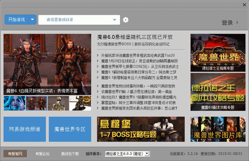249x161 pixels.
Task: Open news 外服玩家评选魔兽世界非橙武类经典武器Top20
Action: [138, 55]
